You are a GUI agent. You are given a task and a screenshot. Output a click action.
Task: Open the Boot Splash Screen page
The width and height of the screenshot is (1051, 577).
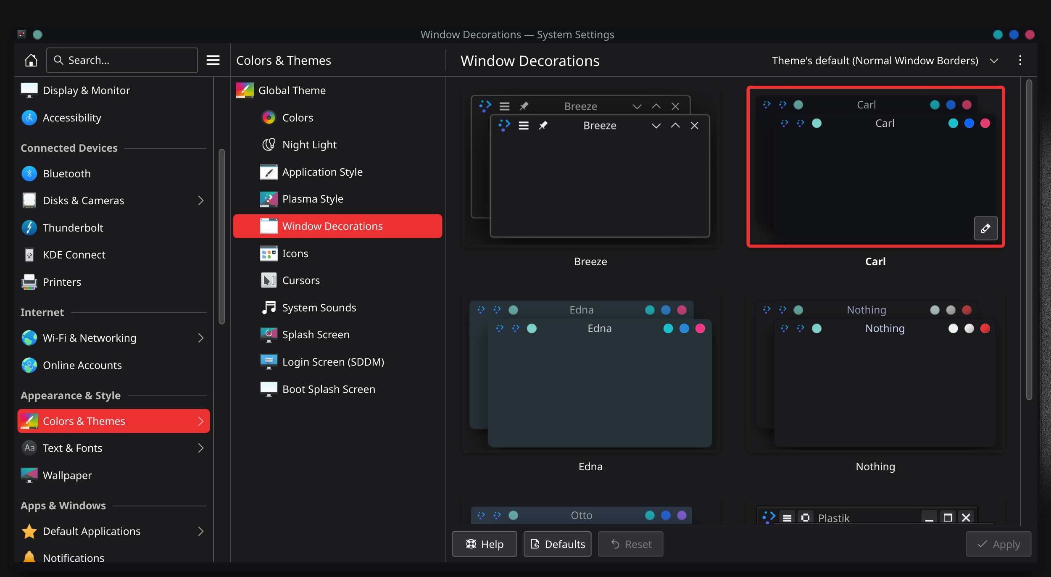tap(337, 389)
